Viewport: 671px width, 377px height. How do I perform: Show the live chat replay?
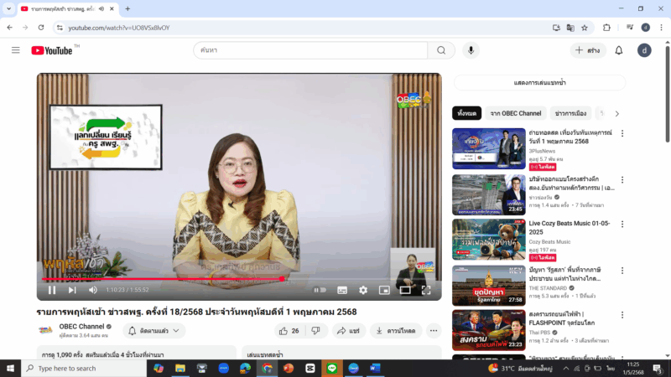[539, 83]
